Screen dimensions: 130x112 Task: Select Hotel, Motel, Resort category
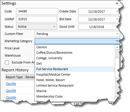tap(75, 80)
